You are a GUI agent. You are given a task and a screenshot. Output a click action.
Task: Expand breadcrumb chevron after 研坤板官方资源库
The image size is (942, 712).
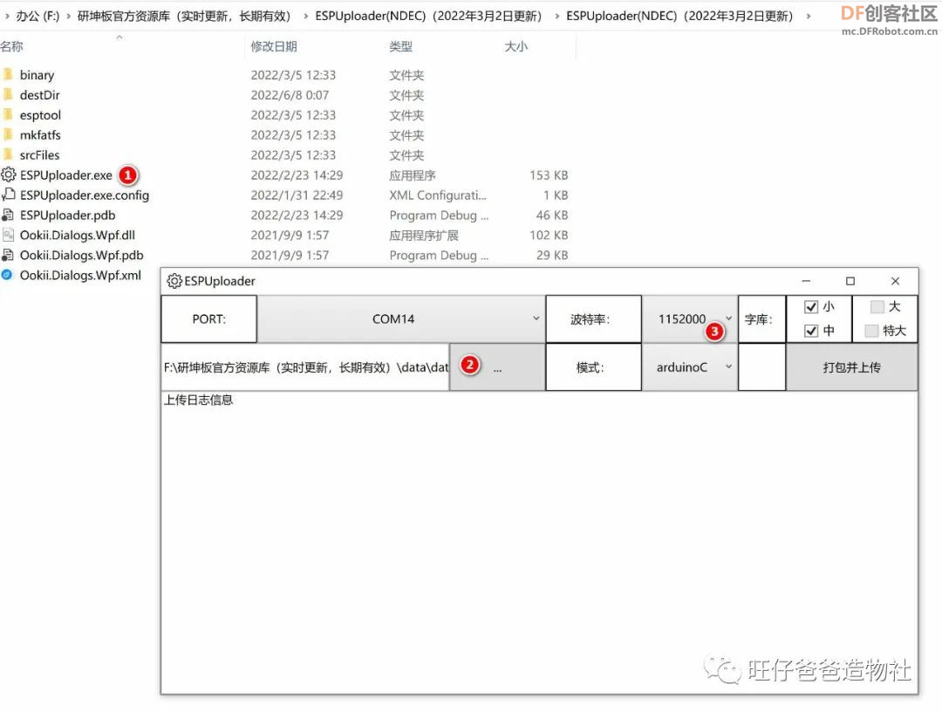(306, 16)
